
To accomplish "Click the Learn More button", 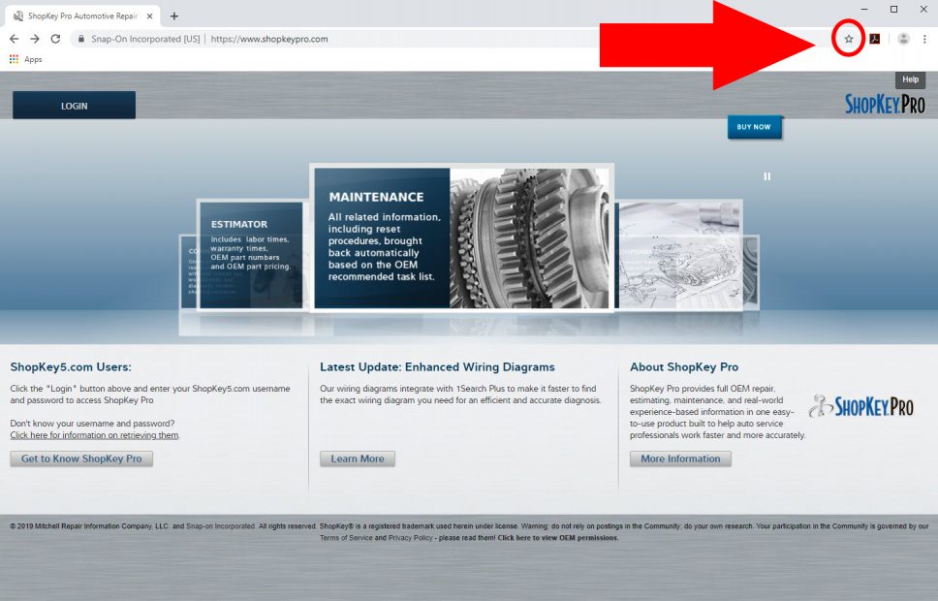I will [357, 459].
